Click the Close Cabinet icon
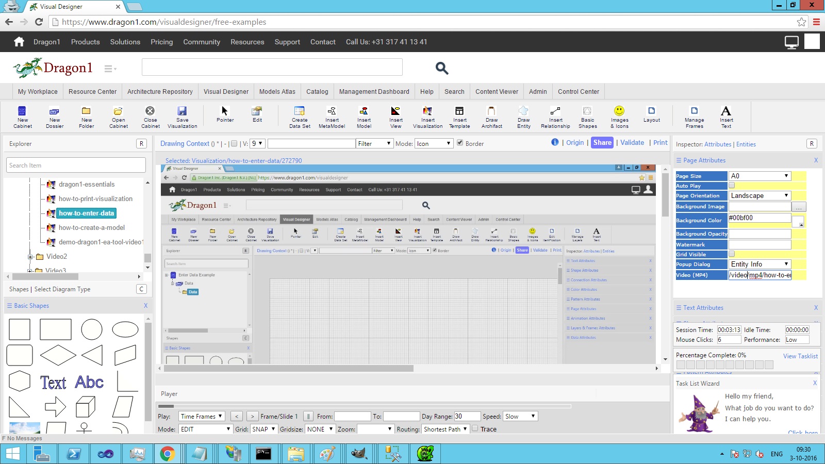 pyautogui.click(x=150, y=117)
